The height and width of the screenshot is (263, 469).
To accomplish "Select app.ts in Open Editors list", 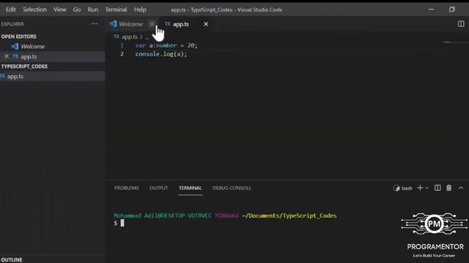I will (29, 56).
